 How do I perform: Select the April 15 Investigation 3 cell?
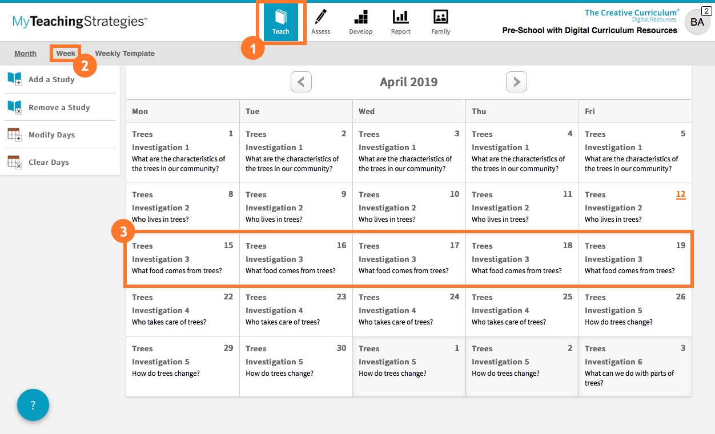[182, 259]
